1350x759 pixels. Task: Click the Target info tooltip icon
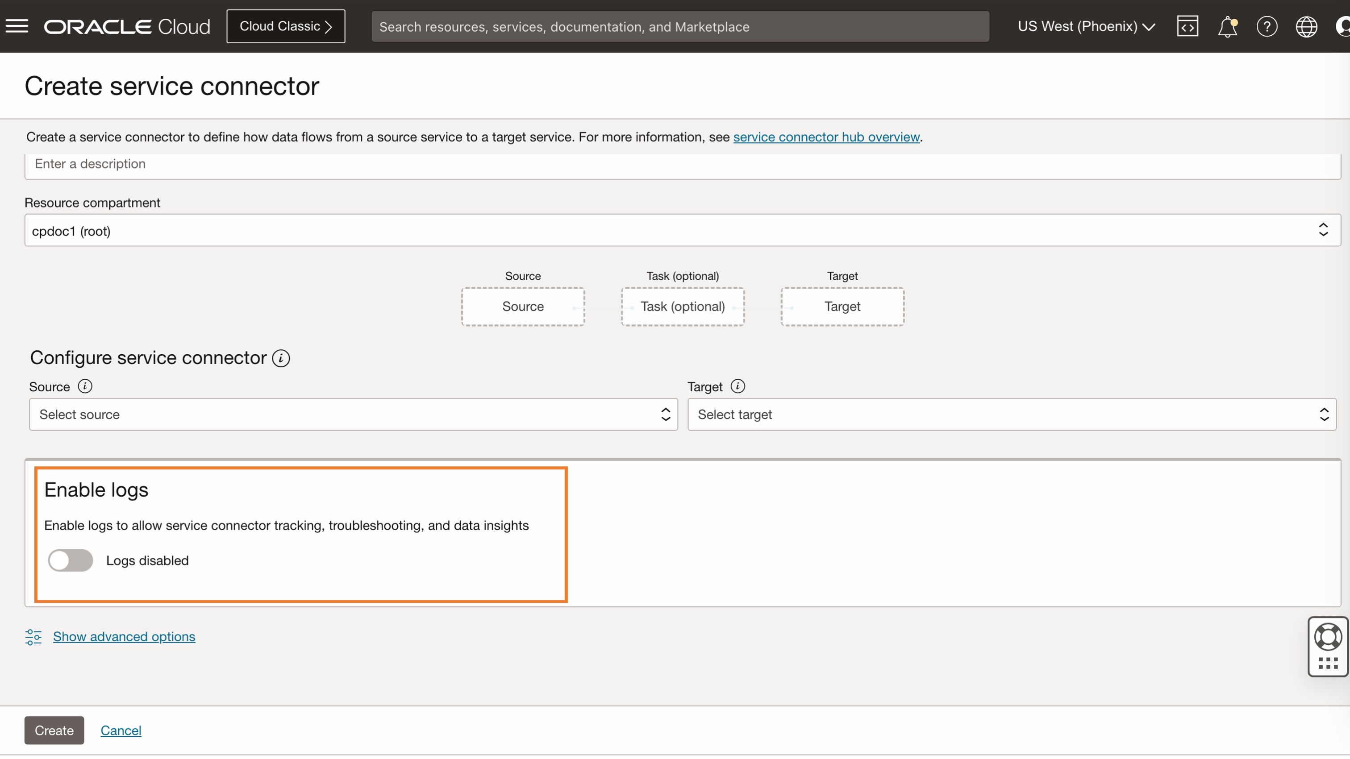pos(738,386)
